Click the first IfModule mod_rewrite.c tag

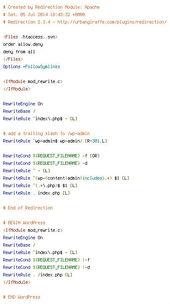[x=33, y=81]
